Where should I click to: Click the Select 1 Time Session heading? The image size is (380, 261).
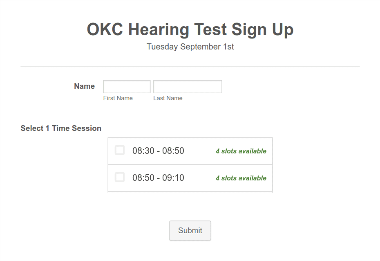click(x=61, y=128)
